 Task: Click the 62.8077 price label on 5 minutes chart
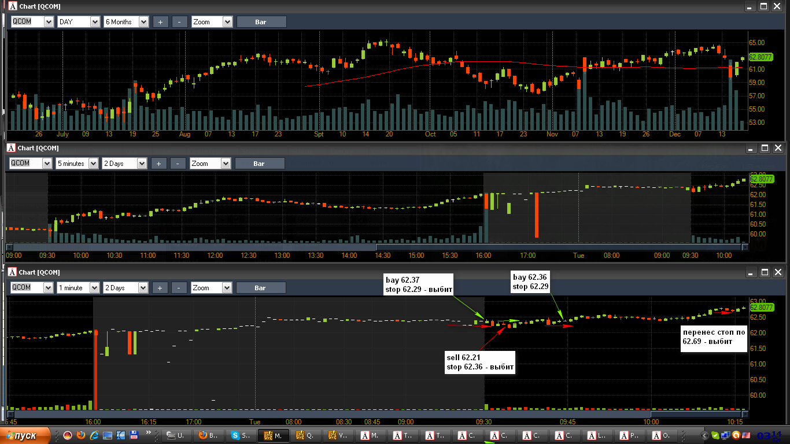coord(761,179)
